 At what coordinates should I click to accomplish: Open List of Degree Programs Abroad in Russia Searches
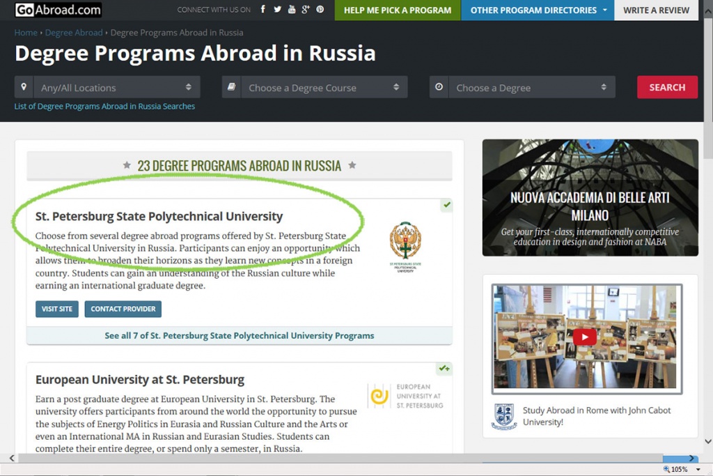[x=104, y=107]
